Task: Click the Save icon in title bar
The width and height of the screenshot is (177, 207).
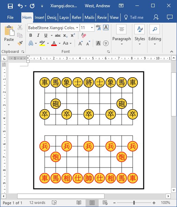Action: 10,6
